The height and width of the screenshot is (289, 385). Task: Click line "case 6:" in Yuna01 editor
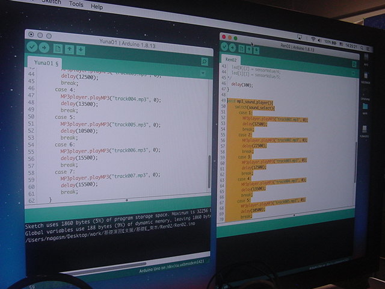click(65, 144)
